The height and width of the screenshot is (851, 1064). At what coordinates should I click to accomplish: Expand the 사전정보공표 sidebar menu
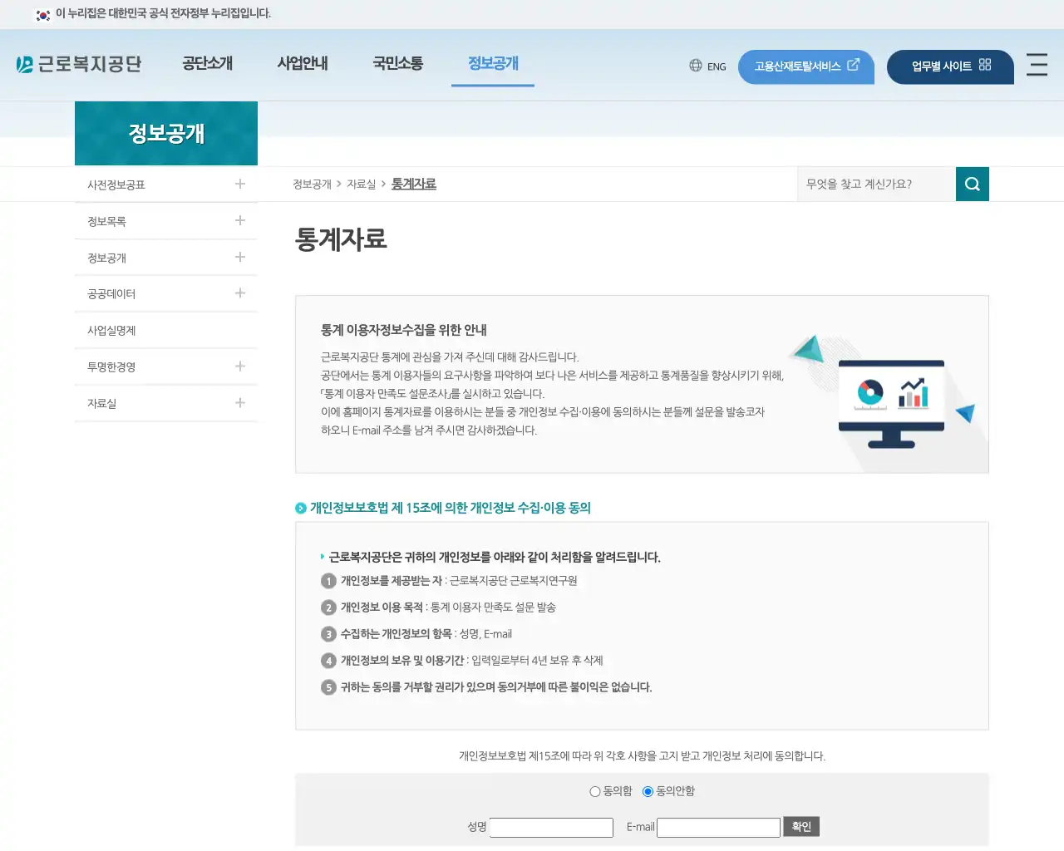(x=239, y=184)
